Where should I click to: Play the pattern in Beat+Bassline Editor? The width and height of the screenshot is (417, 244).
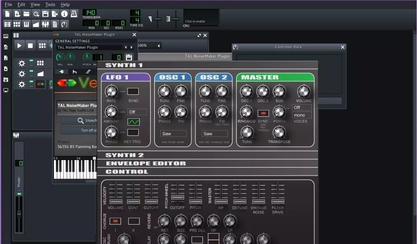tap(19, 46)
